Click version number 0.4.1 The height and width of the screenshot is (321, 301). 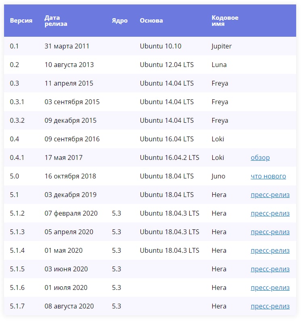[x=17, y=157]
